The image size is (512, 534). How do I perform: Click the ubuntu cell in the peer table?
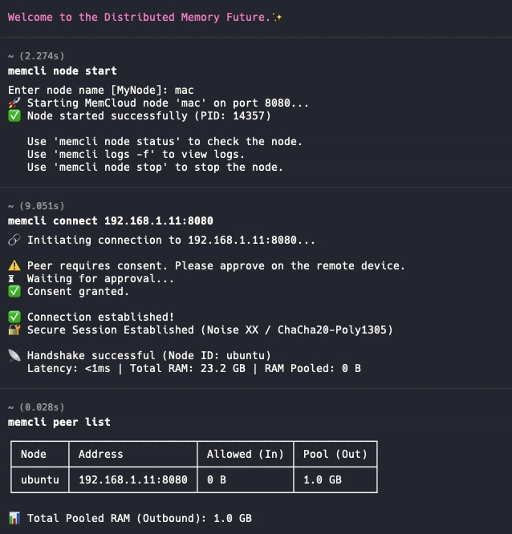(x=40, y=480)
